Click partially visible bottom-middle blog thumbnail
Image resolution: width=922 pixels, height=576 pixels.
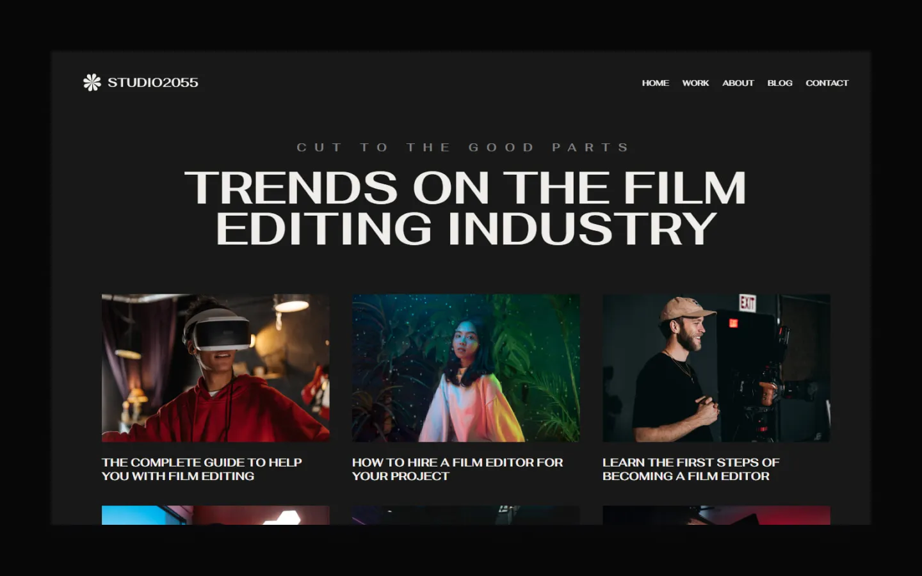(x=465, y=515)
